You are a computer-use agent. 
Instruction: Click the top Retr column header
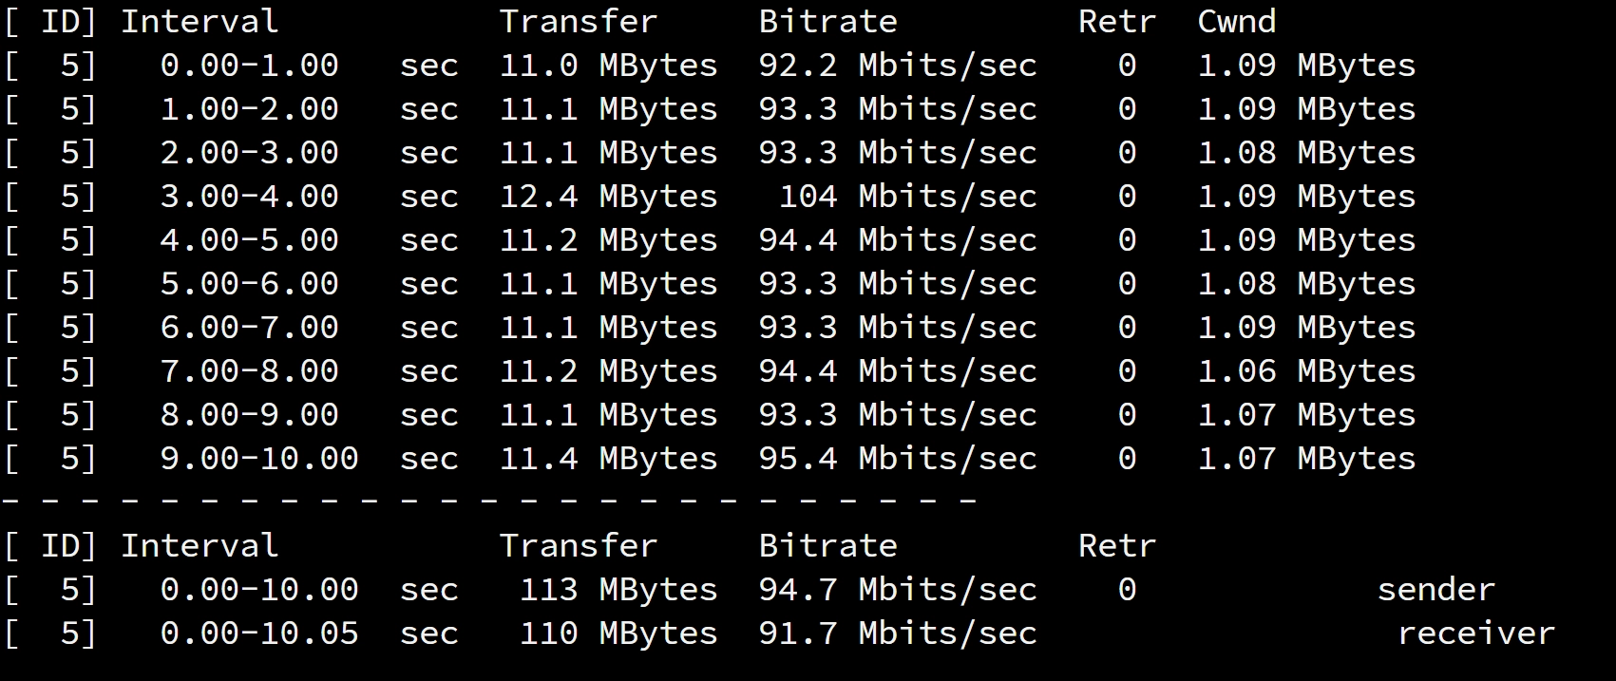tap(1117, 21)
